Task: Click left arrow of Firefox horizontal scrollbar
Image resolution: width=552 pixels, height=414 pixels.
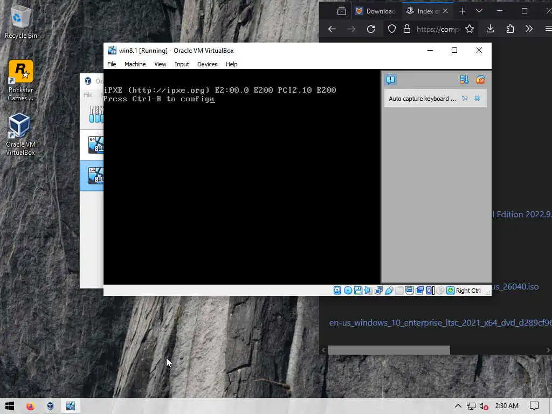Action: [x=323, y=350]
